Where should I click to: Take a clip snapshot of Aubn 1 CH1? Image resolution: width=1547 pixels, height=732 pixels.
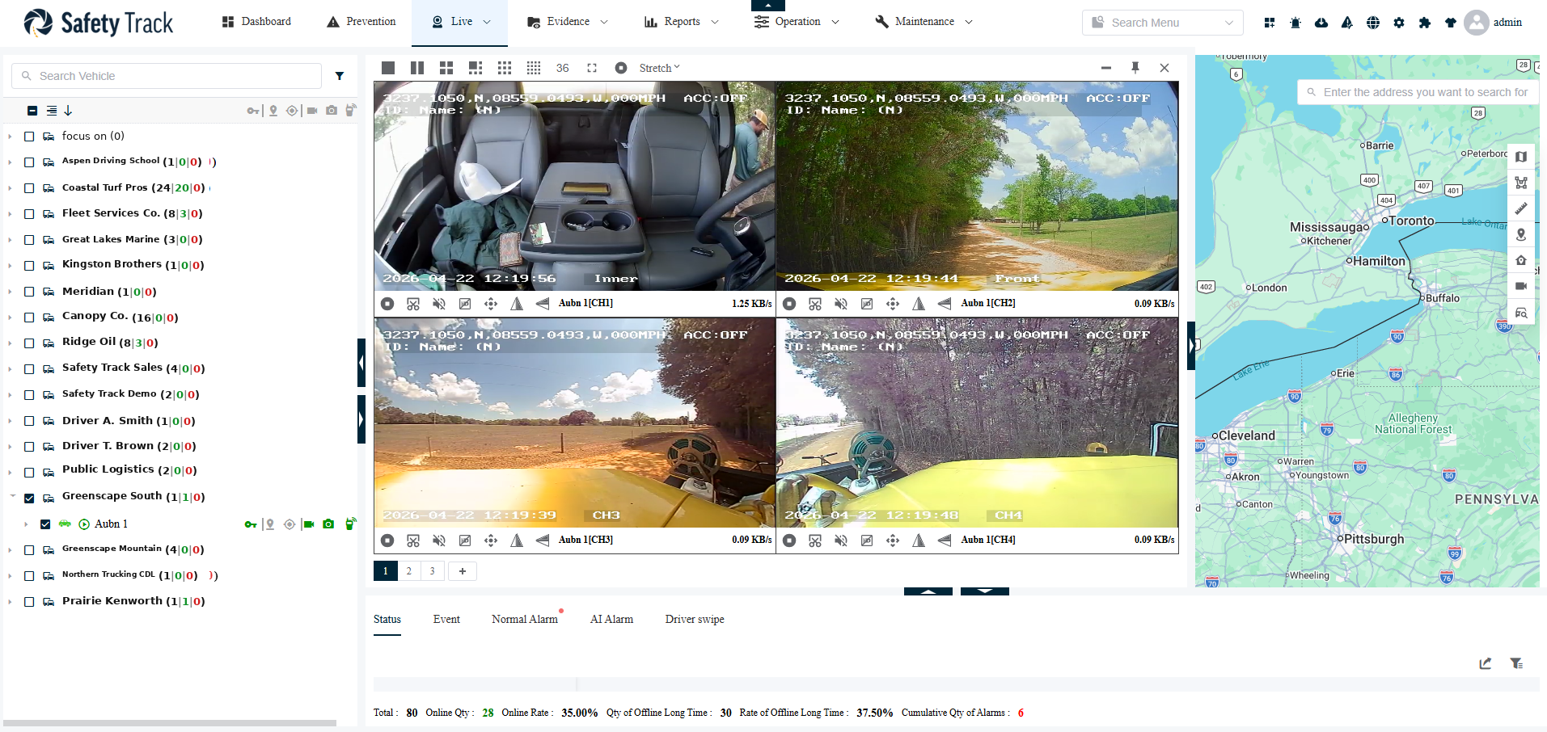coord(413,304)
